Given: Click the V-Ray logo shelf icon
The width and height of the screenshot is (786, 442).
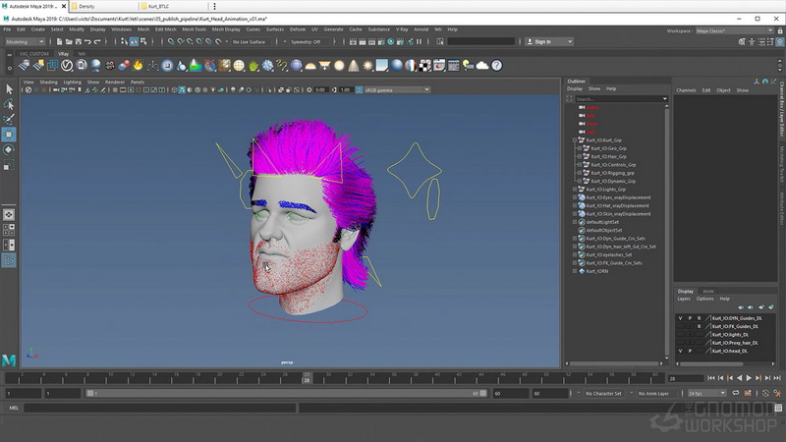Looking at the screenshot, I should pos(67,65).
